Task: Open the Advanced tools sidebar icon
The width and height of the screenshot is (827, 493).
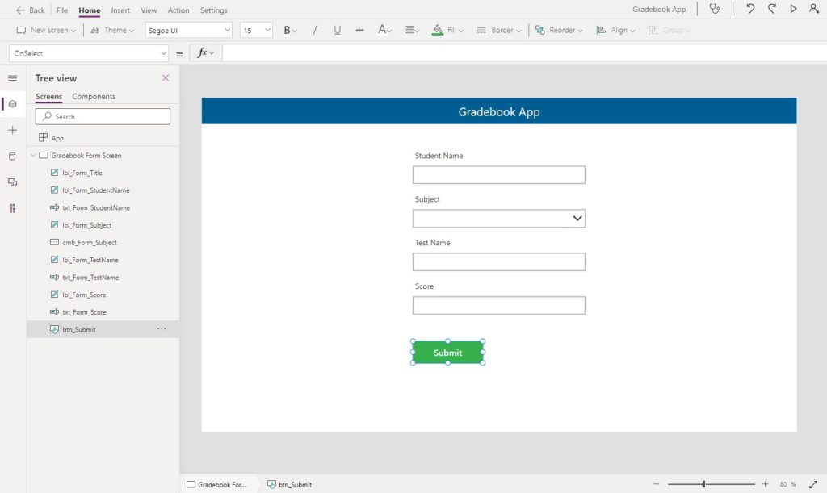Action: click(13, 208)
